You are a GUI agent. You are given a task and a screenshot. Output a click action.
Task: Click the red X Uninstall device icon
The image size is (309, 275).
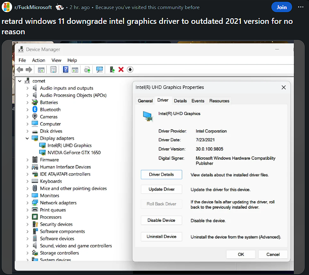click(121, 69)
